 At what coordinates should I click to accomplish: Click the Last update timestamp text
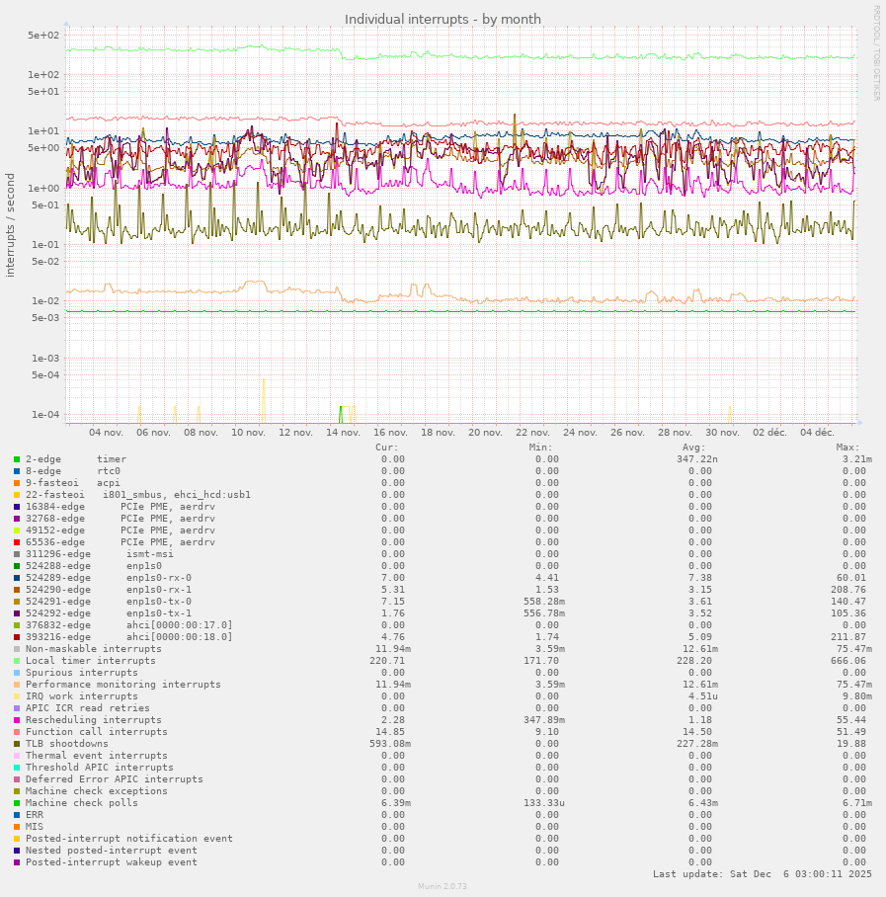tap(762, 874)
